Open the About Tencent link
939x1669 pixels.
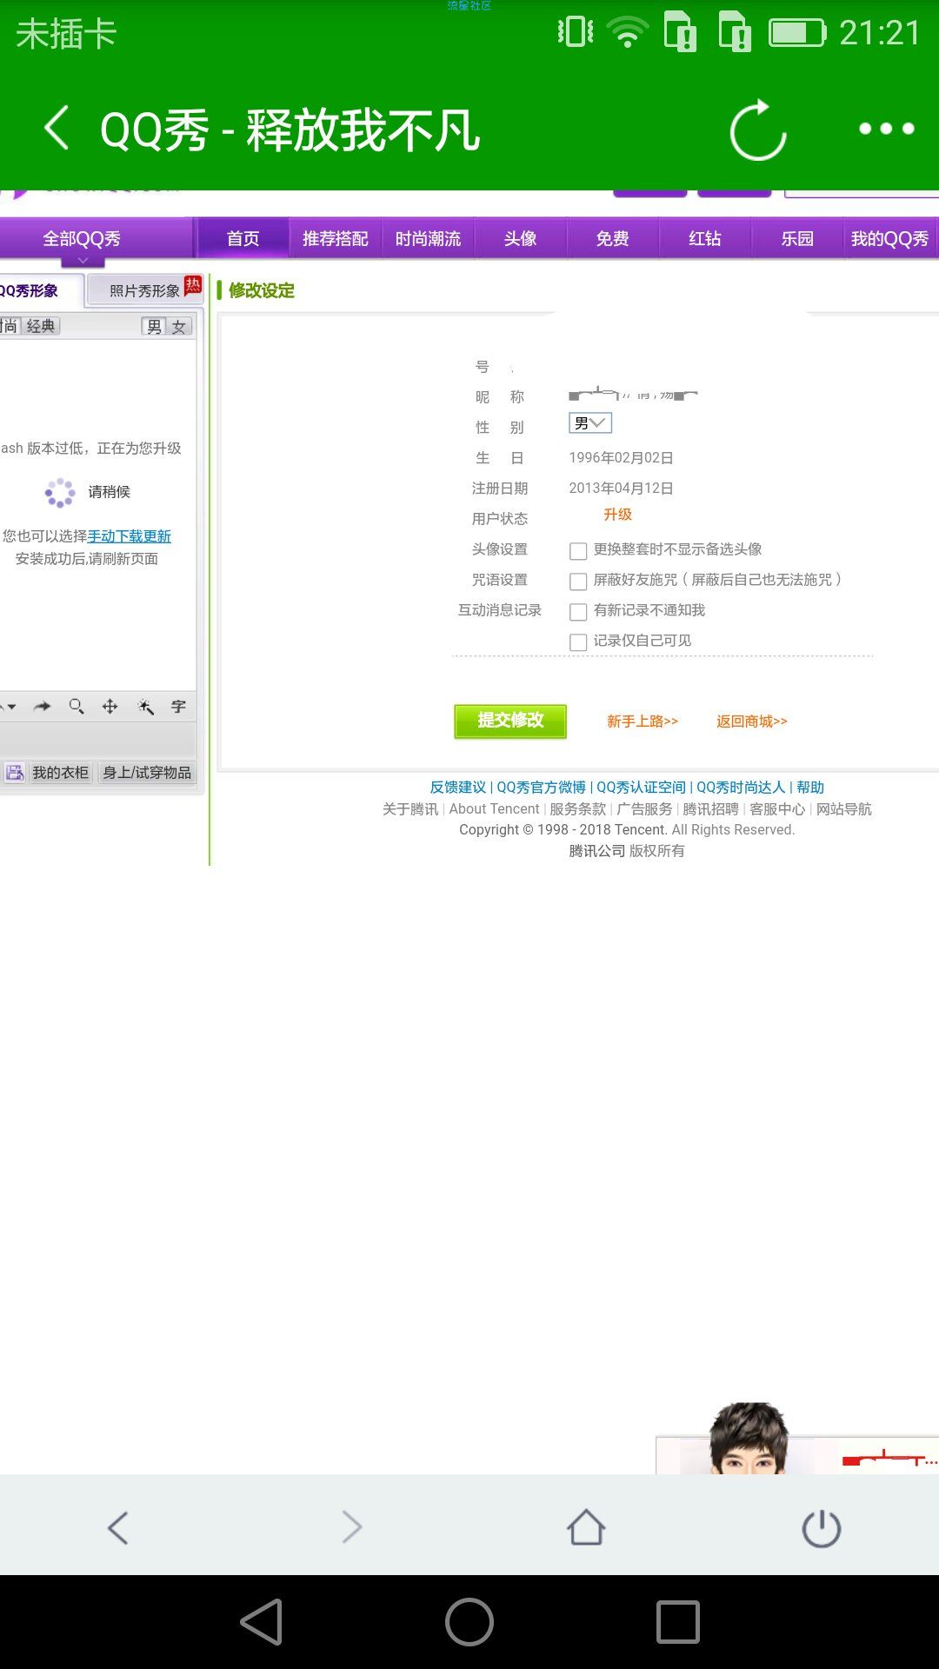(494, 808)
